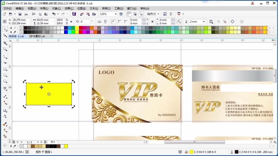
Task: Undo the last action
Action: tap(54, 14)
